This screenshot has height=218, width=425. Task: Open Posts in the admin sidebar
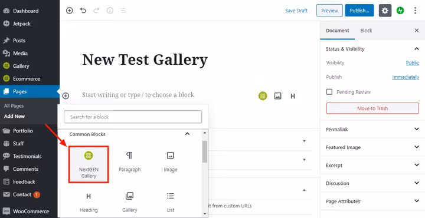19,41
